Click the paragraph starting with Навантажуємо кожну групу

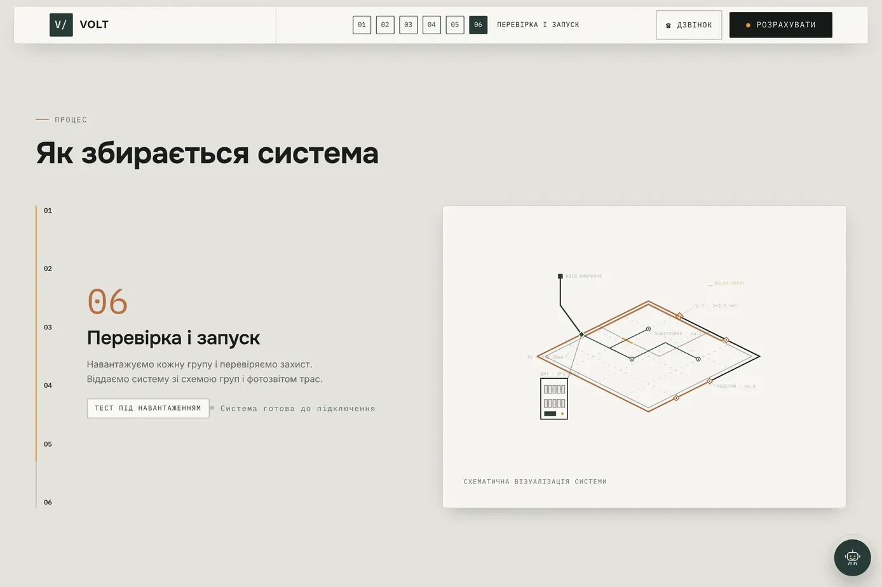(205, 372)
